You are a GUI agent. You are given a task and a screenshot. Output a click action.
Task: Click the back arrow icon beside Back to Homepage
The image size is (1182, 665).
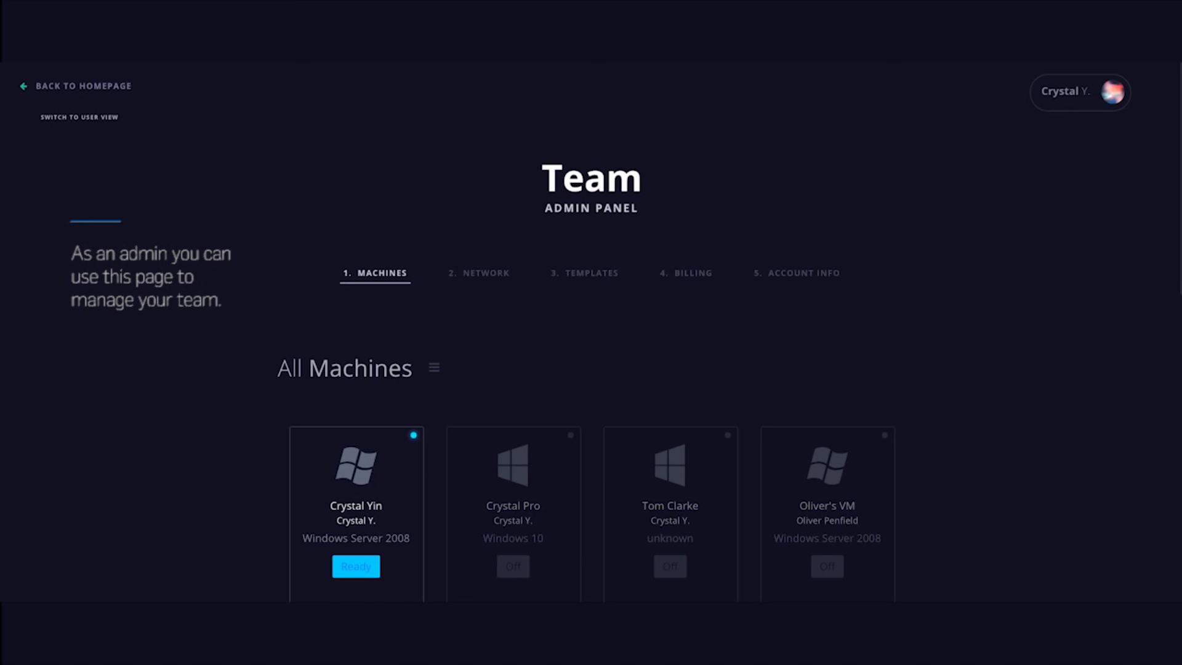23,86
